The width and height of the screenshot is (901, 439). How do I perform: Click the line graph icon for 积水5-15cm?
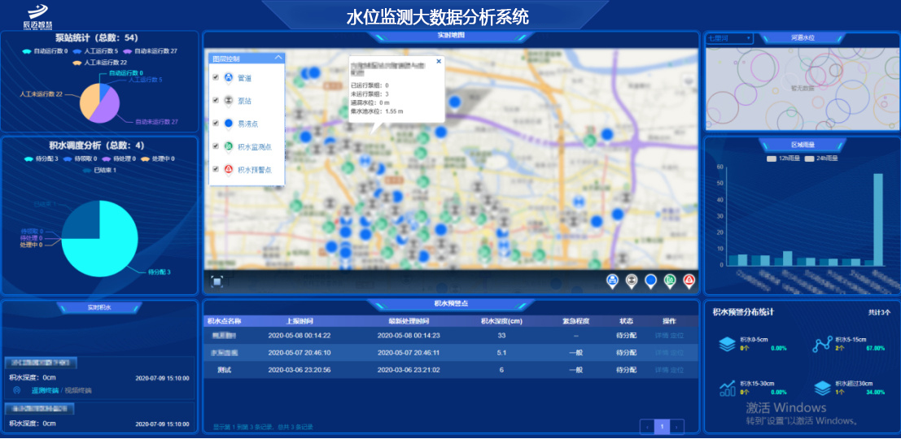(x=822, y=345)
